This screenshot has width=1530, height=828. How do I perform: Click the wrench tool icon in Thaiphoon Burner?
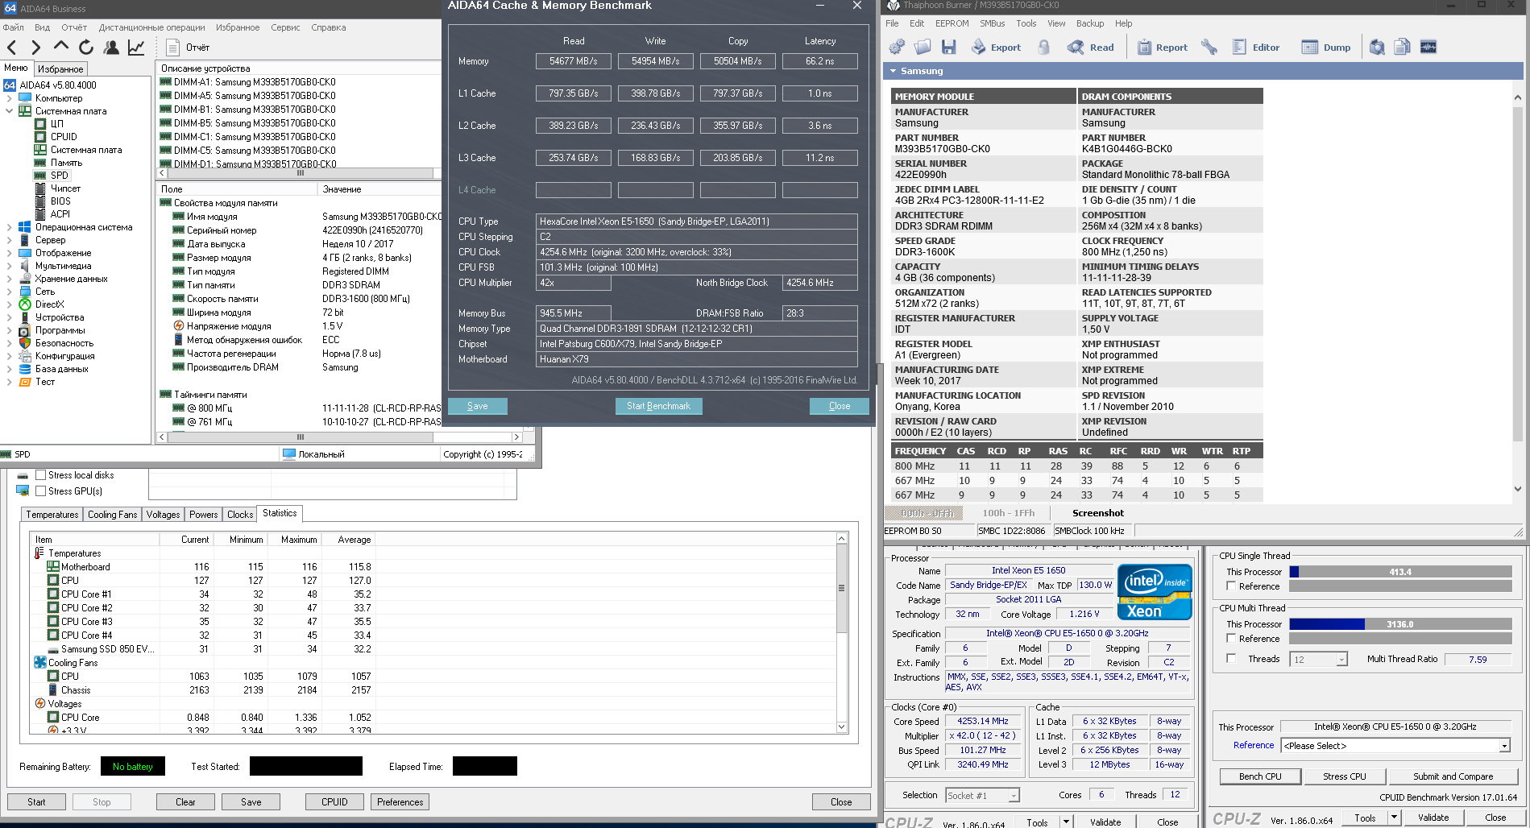tap(1209, 48)
